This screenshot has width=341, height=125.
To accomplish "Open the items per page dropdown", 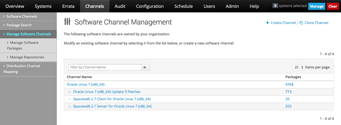I will click(x=298, y=67).
